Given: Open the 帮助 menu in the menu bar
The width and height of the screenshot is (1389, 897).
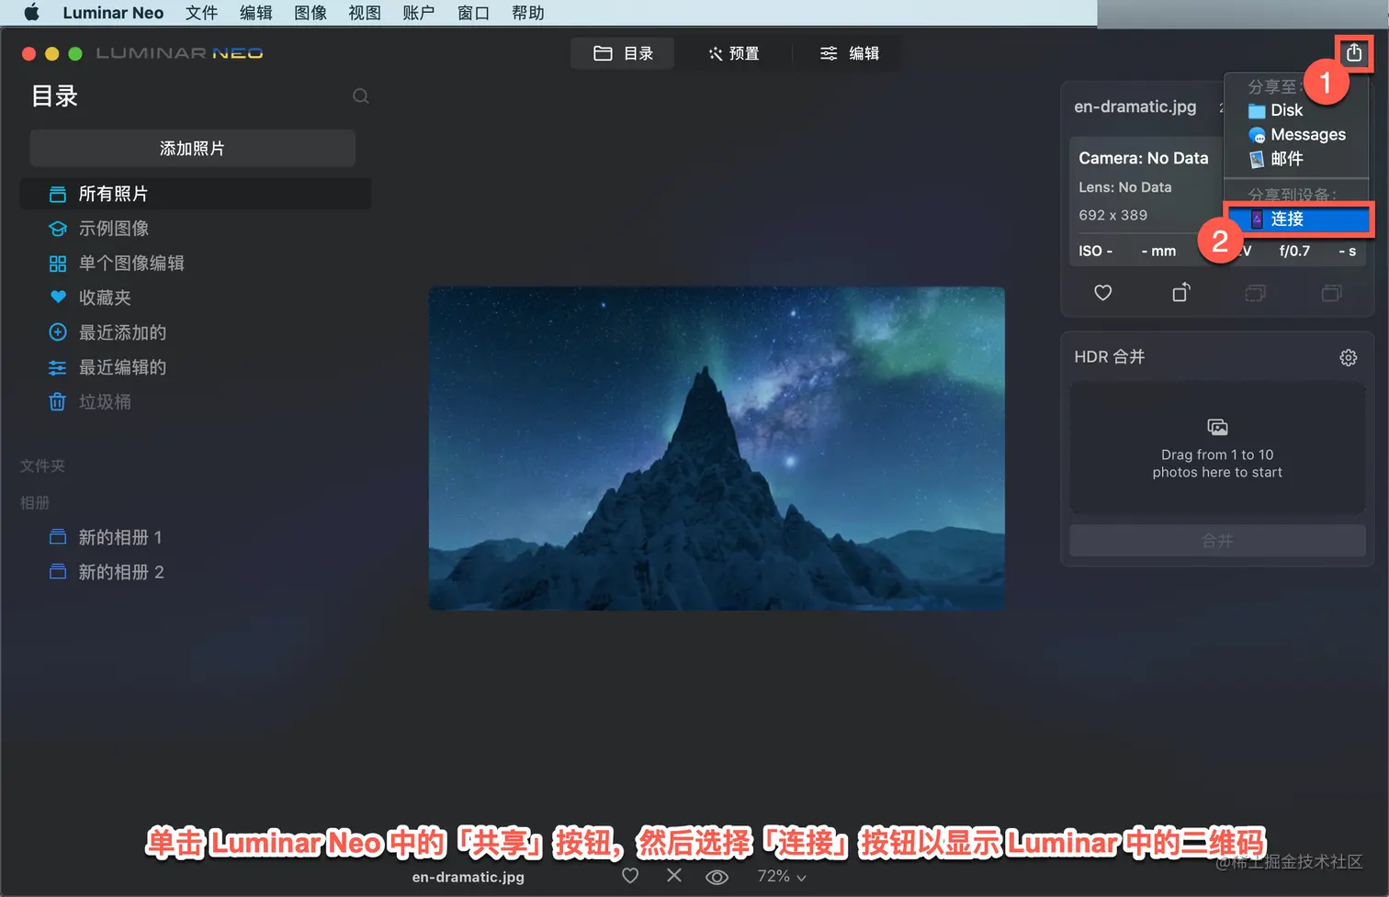Looking at the screenshot, I should (x=528, y=13).
